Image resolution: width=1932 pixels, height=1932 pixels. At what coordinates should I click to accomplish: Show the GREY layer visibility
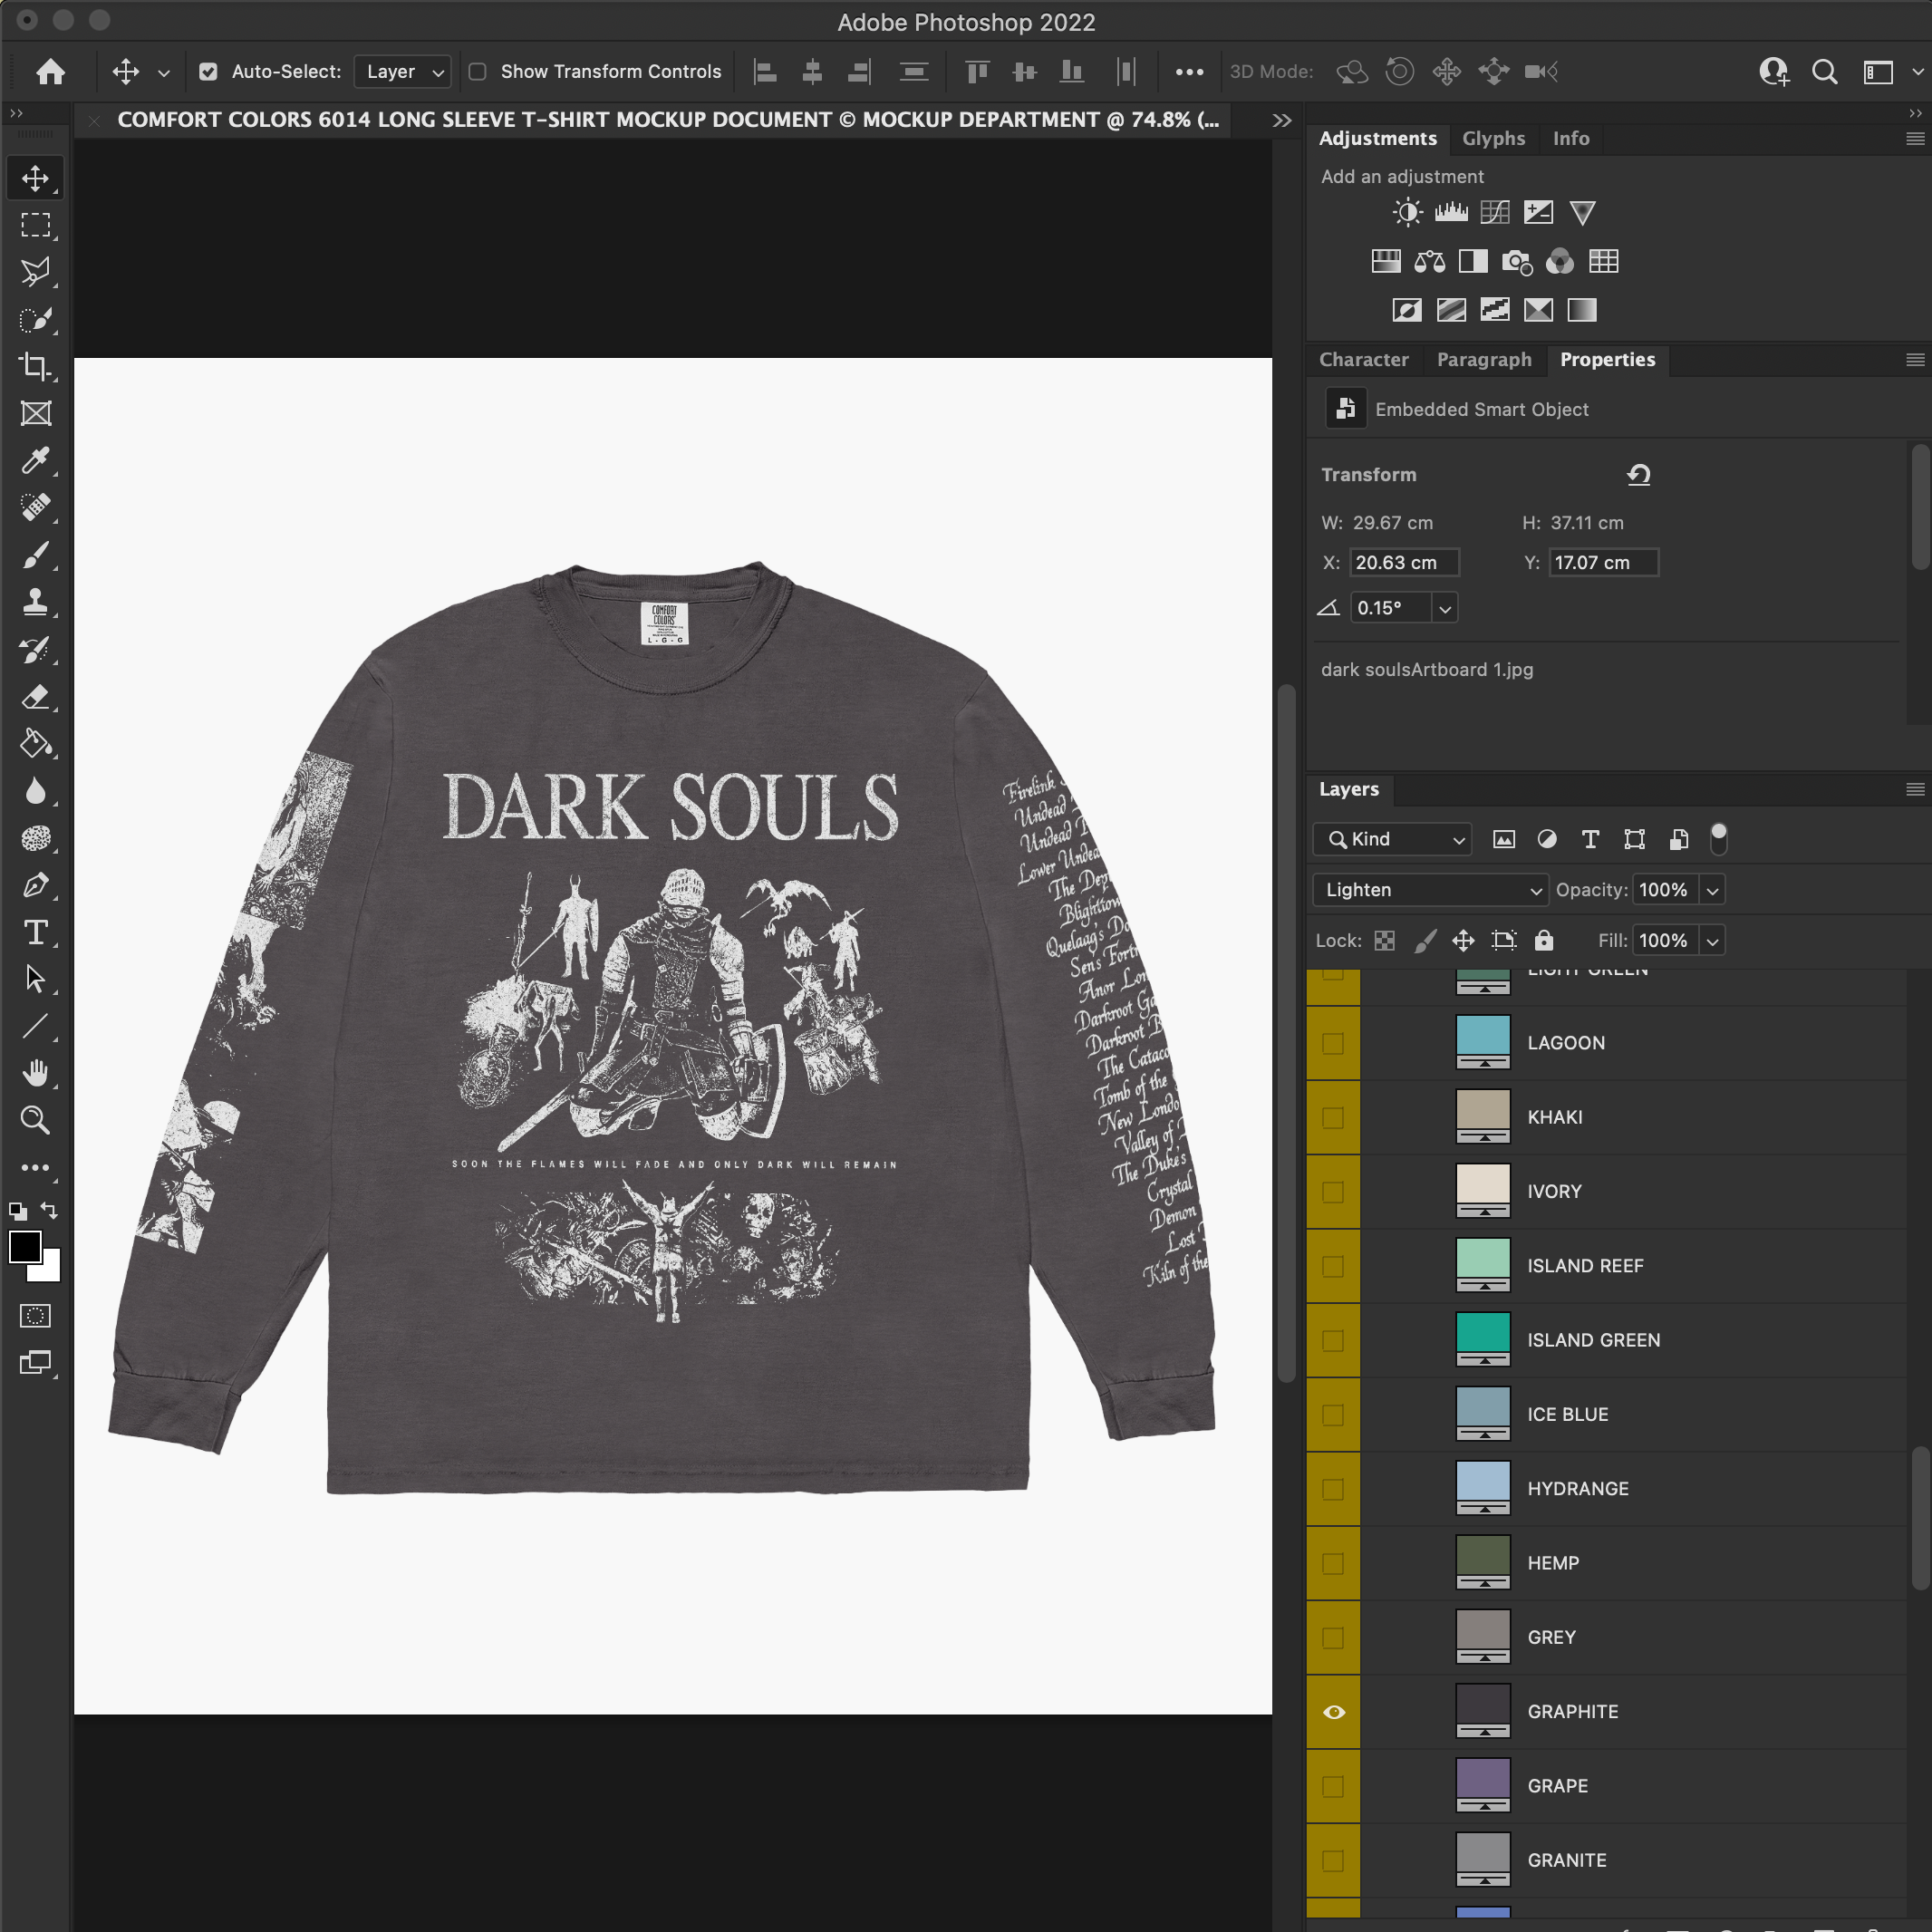pos(1333,1637)
